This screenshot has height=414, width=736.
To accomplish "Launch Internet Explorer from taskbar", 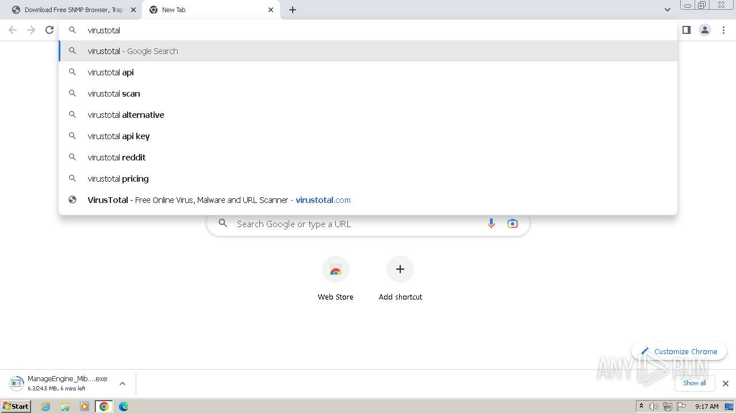I will click(46, 407).
